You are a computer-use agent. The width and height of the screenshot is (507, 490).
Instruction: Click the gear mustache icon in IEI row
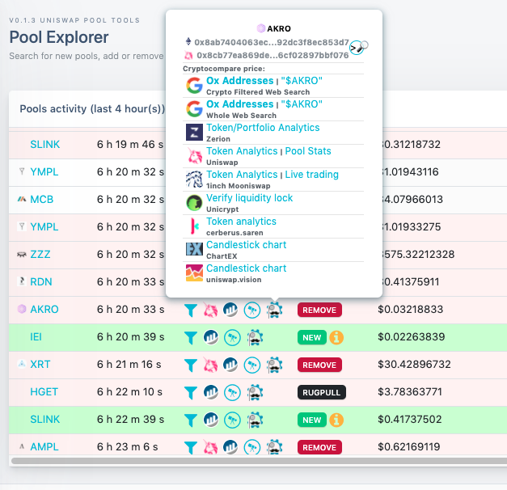(255, 337)
